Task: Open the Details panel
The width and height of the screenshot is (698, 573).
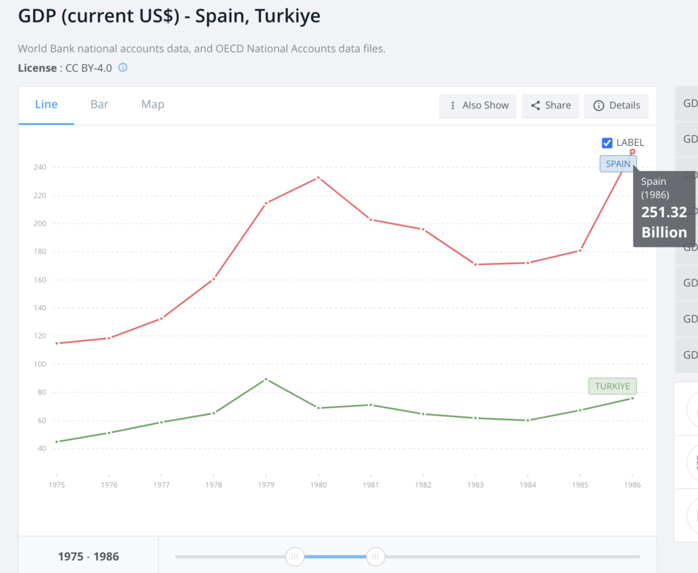Action: point(616,106)
